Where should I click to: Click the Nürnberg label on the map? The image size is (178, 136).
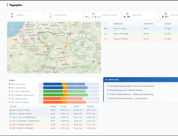pyautogui.click(x=63, y=53)
